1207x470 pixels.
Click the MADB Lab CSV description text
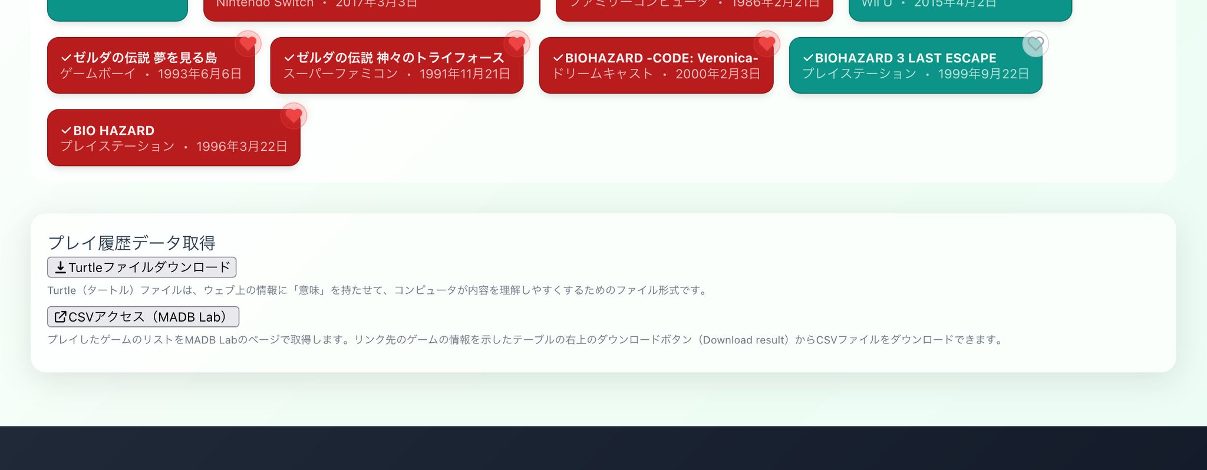526,340
